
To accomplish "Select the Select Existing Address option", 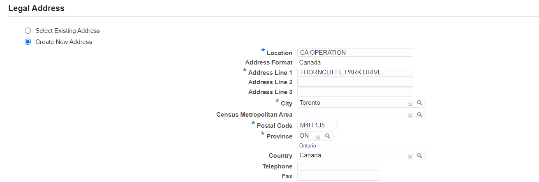I will [28, 30].
